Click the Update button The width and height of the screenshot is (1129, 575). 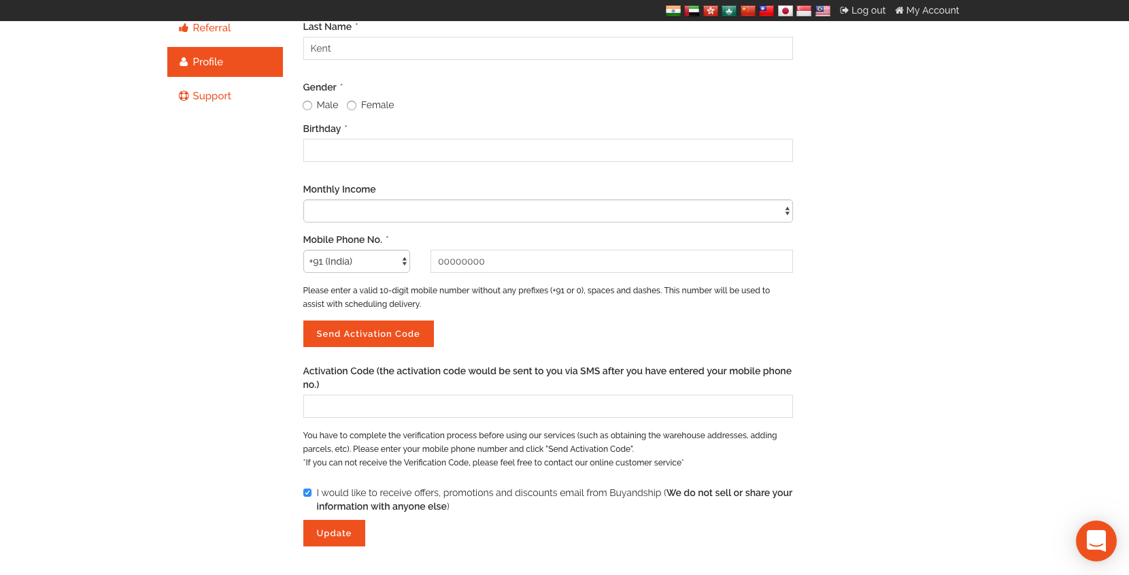[334, 533]
